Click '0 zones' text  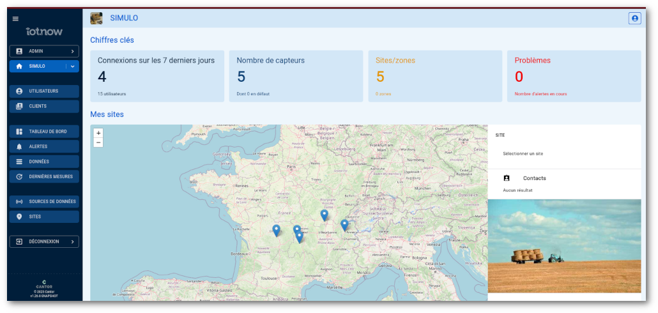click(383, 94)
